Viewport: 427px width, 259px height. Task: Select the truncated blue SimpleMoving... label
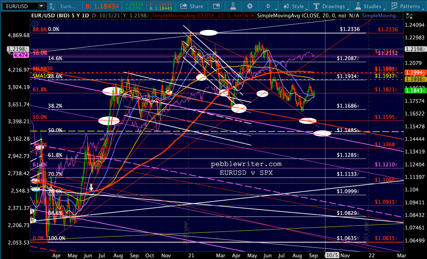tap(381, 16)
